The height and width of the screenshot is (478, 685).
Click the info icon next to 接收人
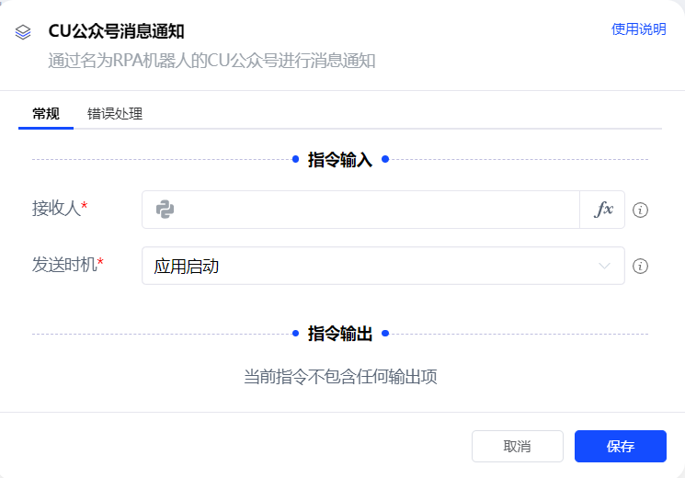click(641, 211)
